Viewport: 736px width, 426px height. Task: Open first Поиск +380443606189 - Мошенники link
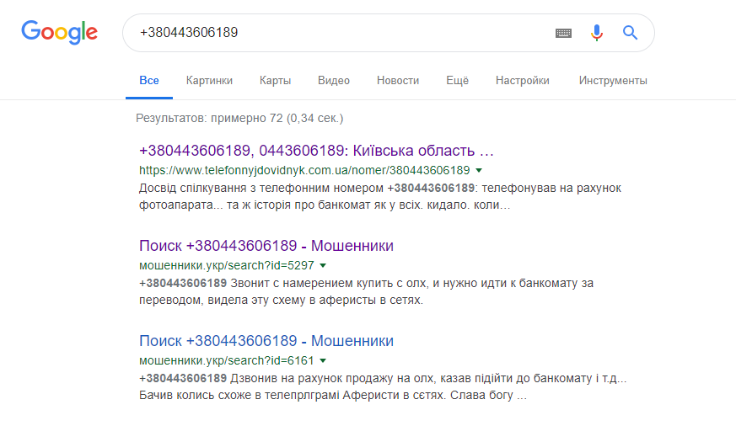point(266,246)
